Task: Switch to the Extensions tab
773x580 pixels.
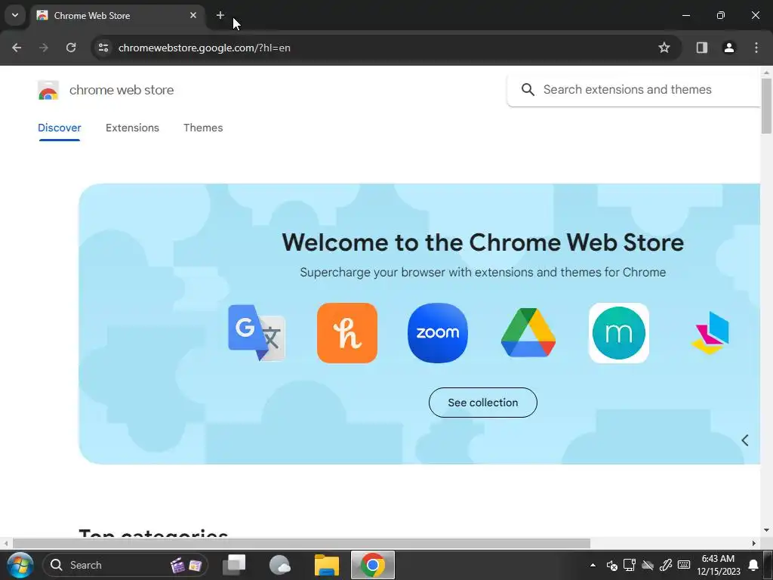Action: pos(132,128)
